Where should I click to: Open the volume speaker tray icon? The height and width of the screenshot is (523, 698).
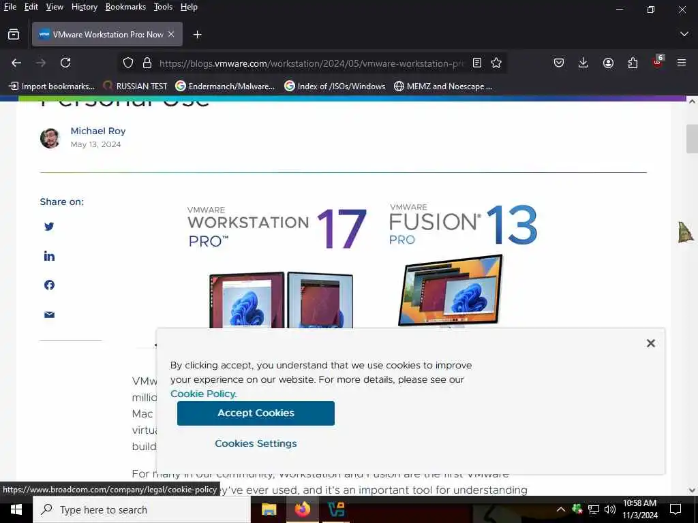[610, 509]
